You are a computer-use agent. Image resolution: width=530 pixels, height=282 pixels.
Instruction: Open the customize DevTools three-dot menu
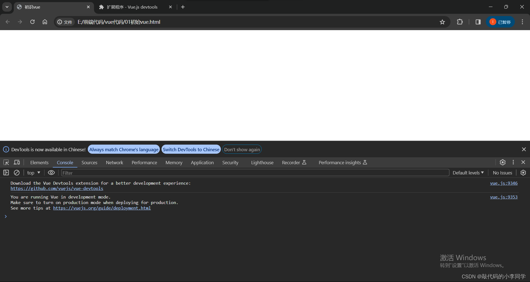point(513,162)
